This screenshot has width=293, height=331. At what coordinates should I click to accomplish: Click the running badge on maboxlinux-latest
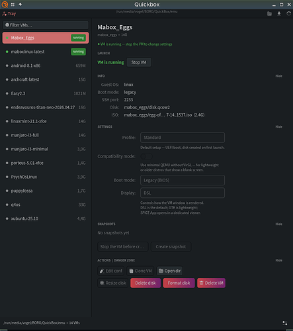pyautogui.click(x=78, y=52)
